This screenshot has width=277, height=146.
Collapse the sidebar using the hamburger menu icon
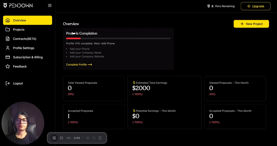point(50,5)
